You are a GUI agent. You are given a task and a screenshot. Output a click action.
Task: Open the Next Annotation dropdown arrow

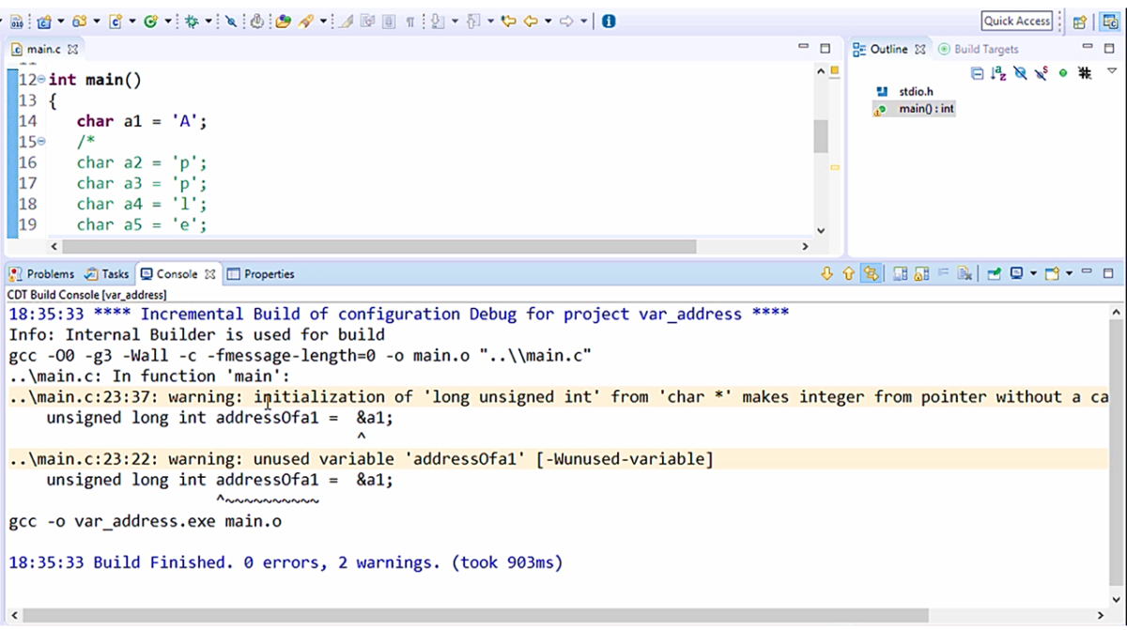pyautogui.click(x=455, y=21)
